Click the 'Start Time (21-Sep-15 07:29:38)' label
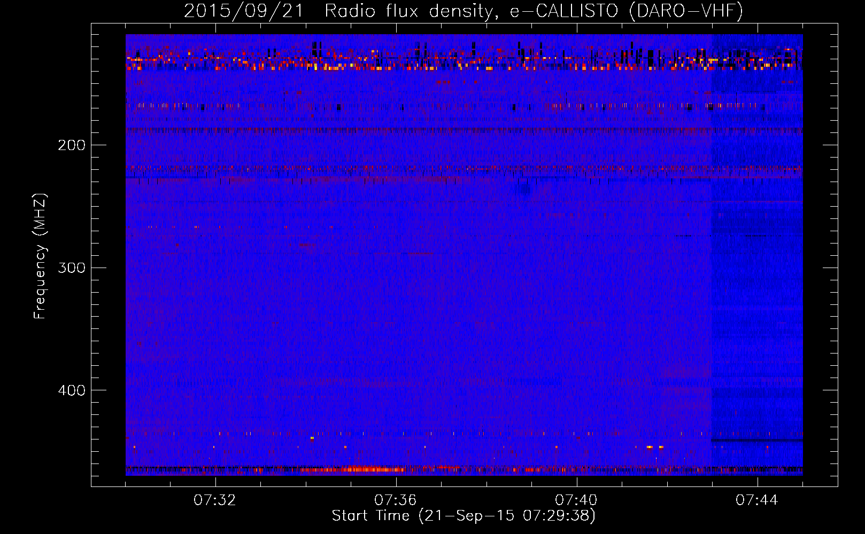 (464, 516)
